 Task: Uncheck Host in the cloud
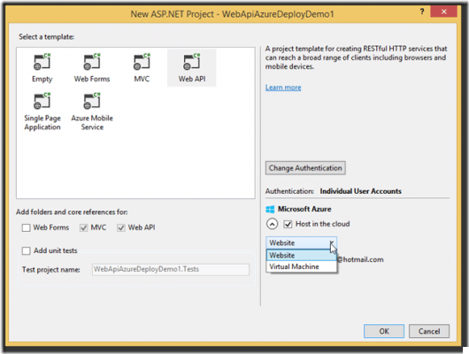click(x=288, y=224)
